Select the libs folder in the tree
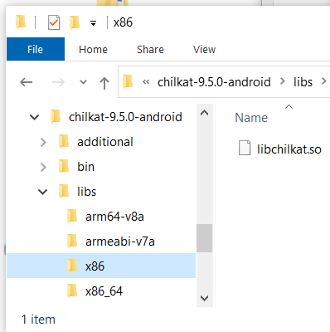The height and width of the screenshot is (332, 330). point(86,192)
